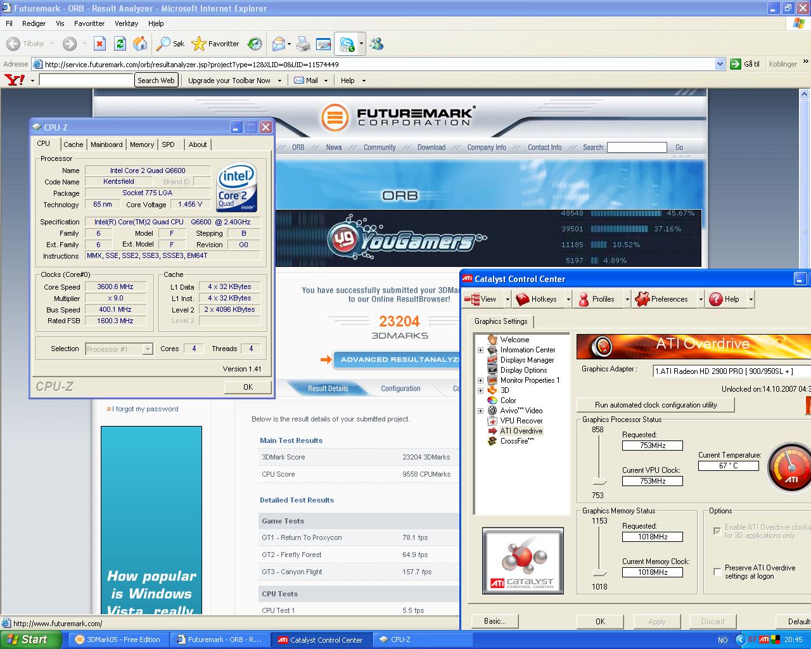Expand Avivo Video tree node
811x649 pixels.
480,411
